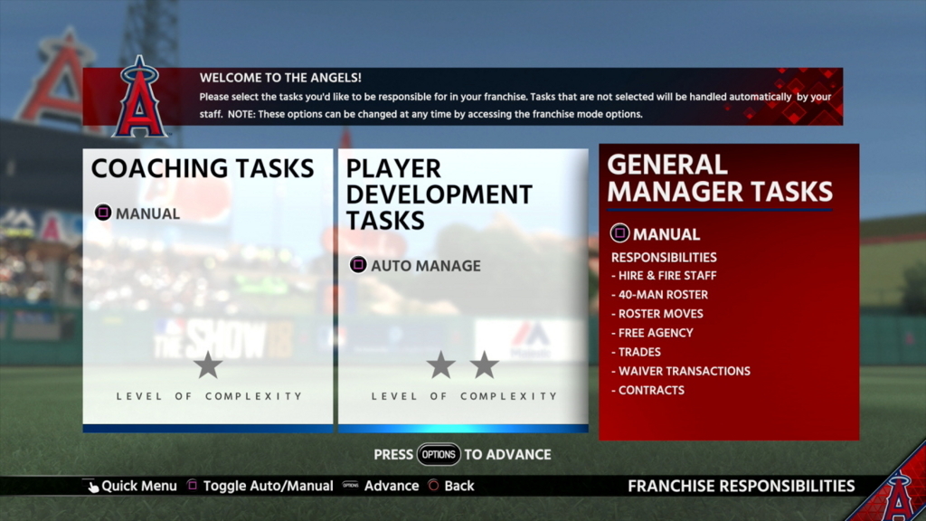Viewport: 926px width, 521px height.
Task: Click the circle icon beside Back
Action: pyautogui.click(x=433, y=485)
